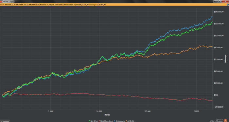The image size is (229, 122).
Task: Click the Hold'em Manager app icon in the title bar
Action: point(1,1)
